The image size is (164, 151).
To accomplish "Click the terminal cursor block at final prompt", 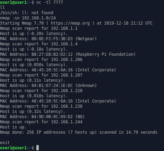I will pyautogui.click(x=37, y=148).
